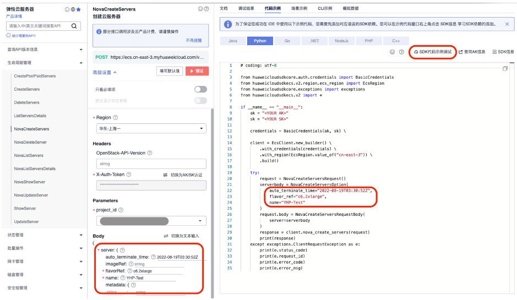The image size is (517, 300).
Task: Switch to the 文档 tab
Action: tap(224, 8)
